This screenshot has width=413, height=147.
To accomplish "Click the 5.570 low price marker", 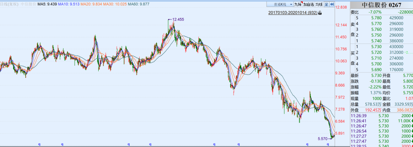I will [x=322, y=139].
